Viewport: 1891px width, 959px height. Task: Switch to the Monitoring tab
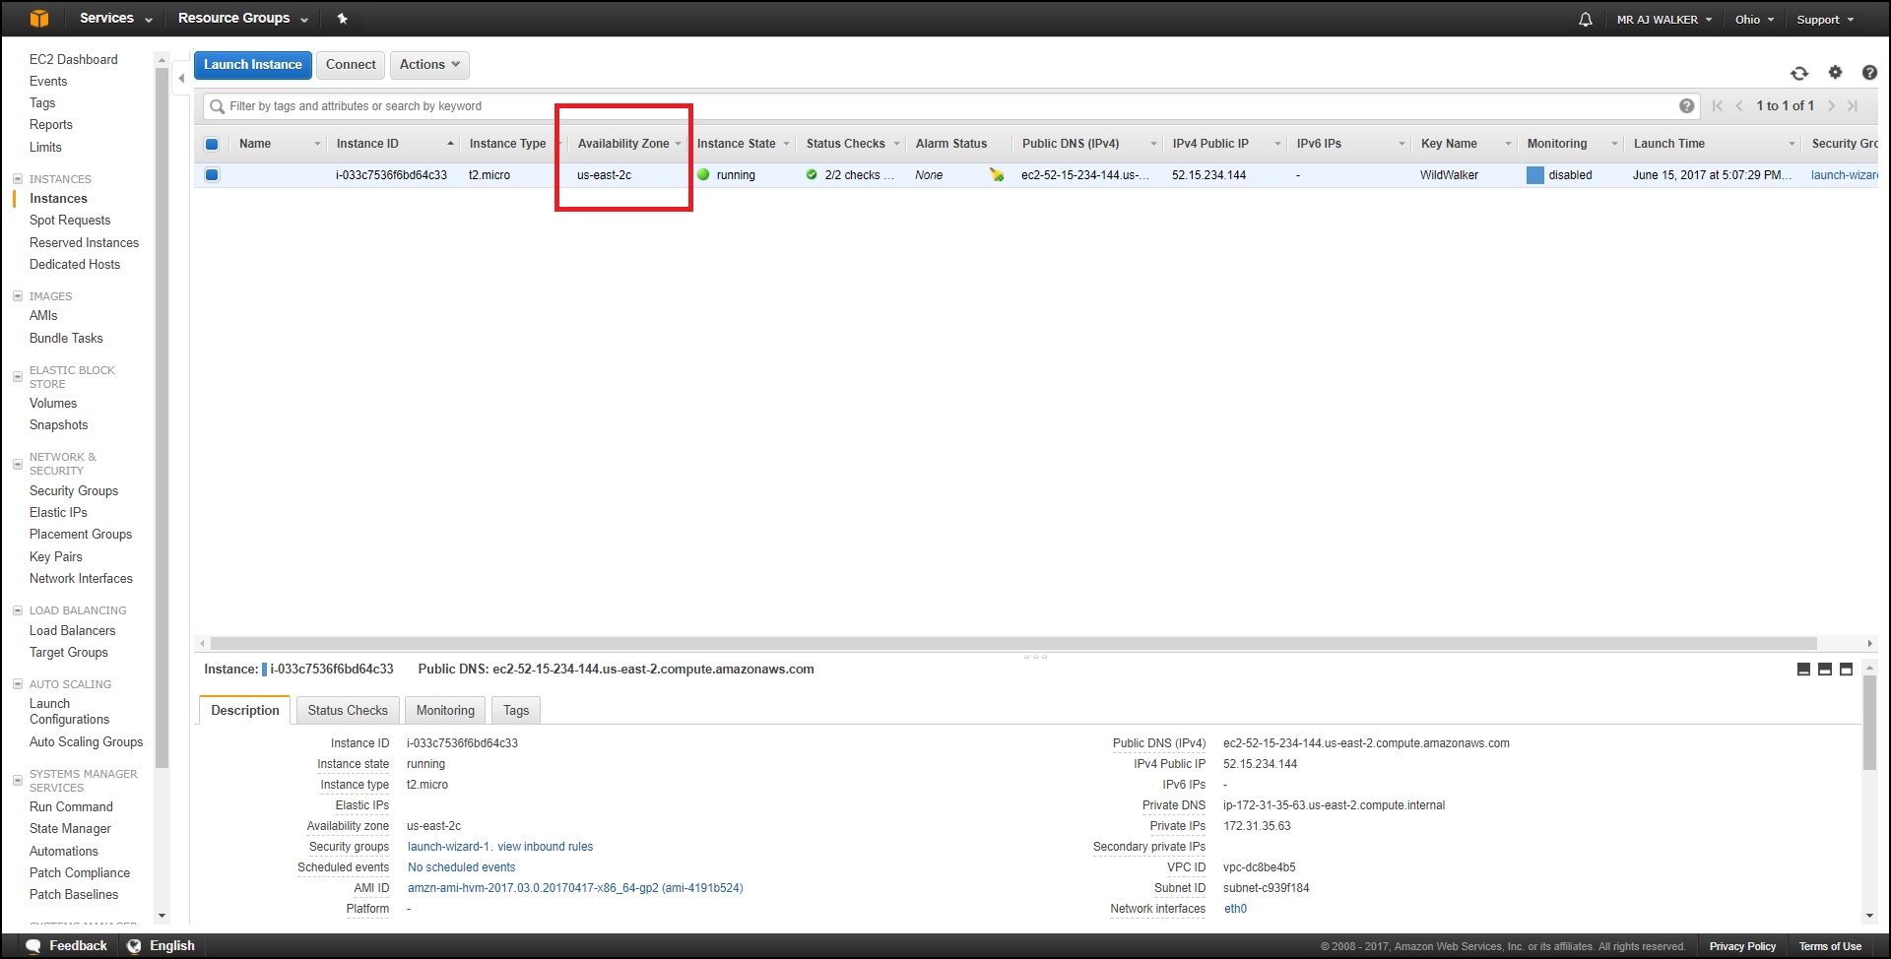pyautogui.click(x=445, y=710)
